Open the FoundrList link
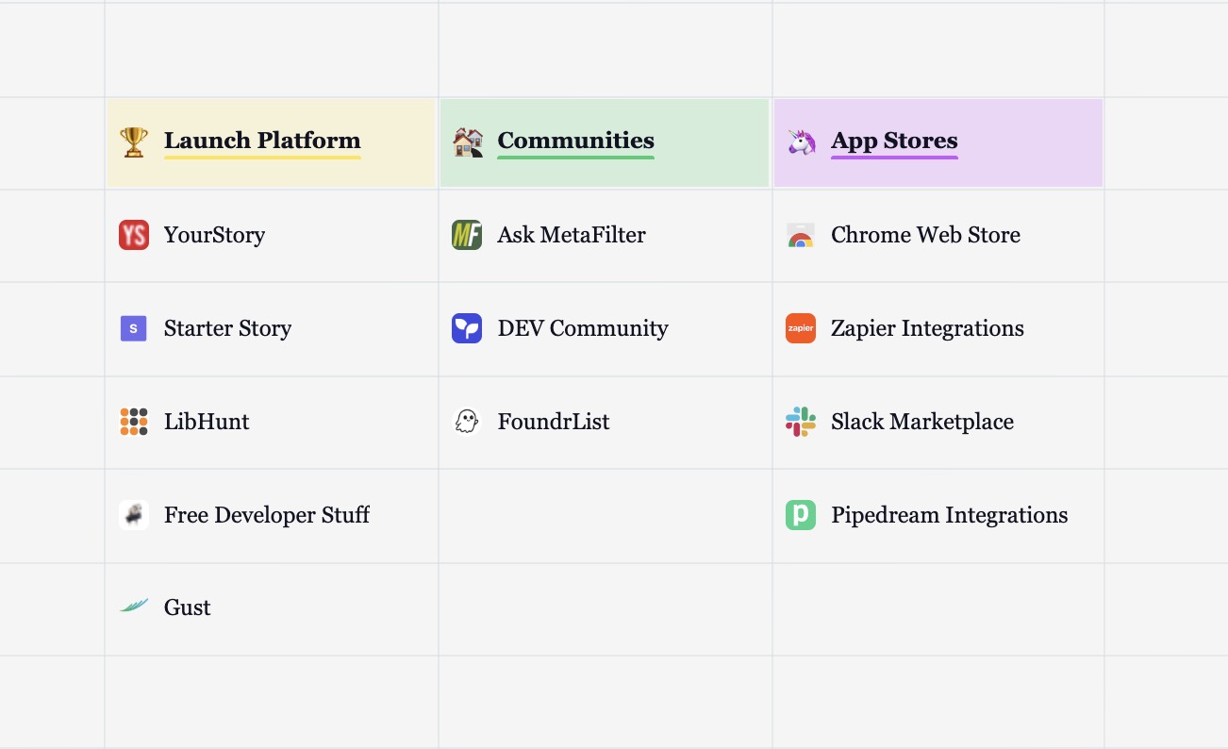The image size is (1228, 749). point(554,422)
